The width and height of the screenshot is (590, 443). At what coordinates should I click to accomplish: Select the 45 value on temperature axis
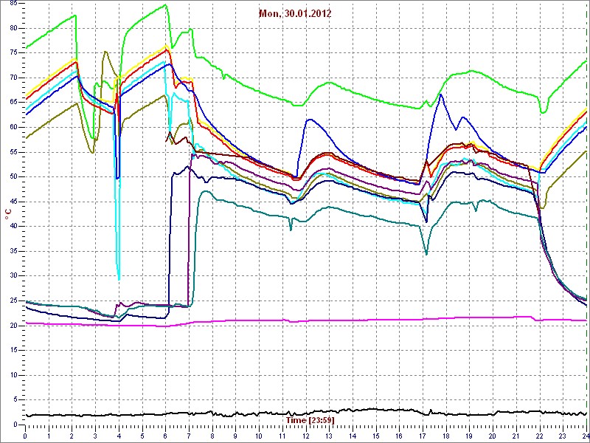point(14,202)
